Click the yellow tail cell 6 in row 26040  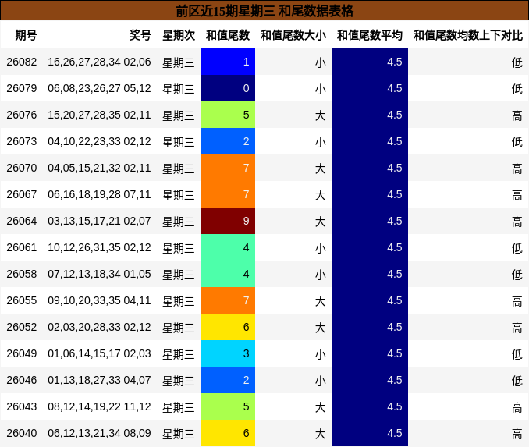pyautogui.click(x=228, y=433)
